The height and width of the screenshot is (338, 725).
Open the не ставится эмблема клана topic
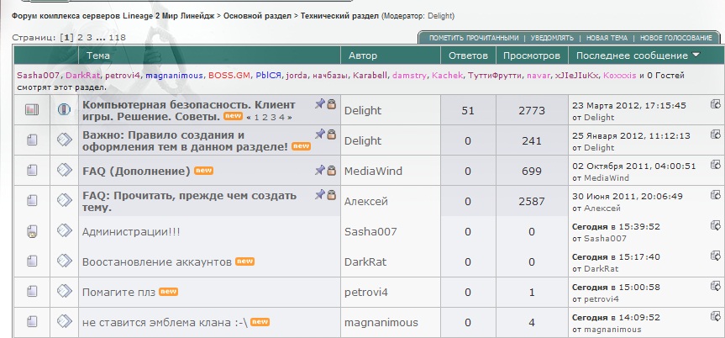163,322
